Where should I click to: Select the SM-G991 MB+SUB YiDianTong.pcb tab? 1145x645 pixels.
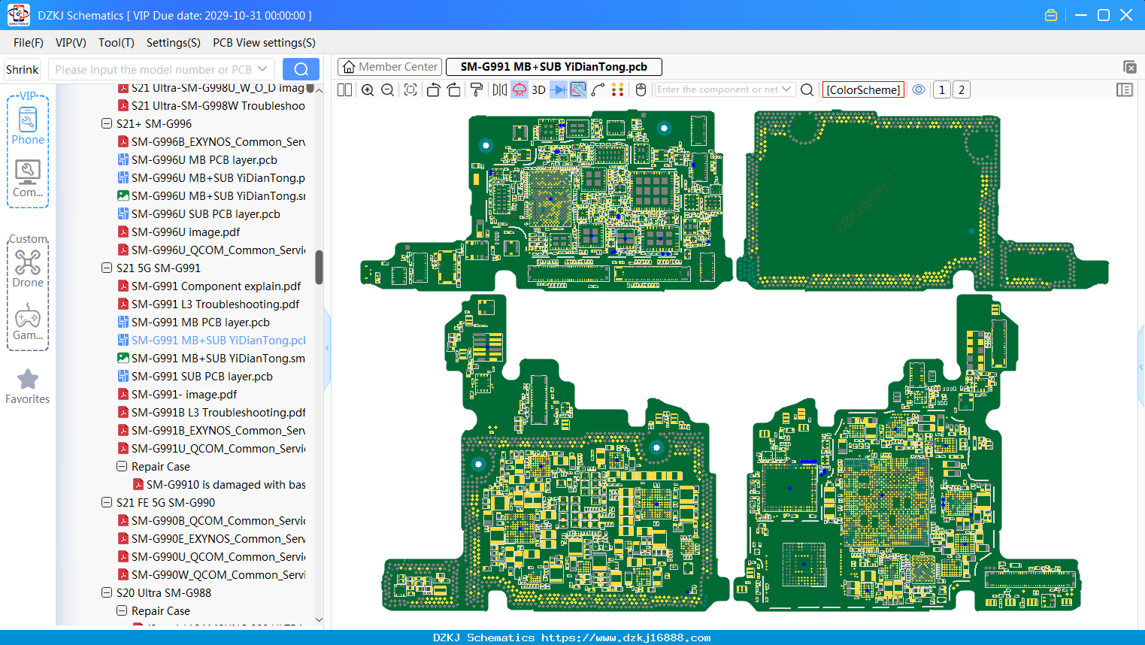(554, 67)
